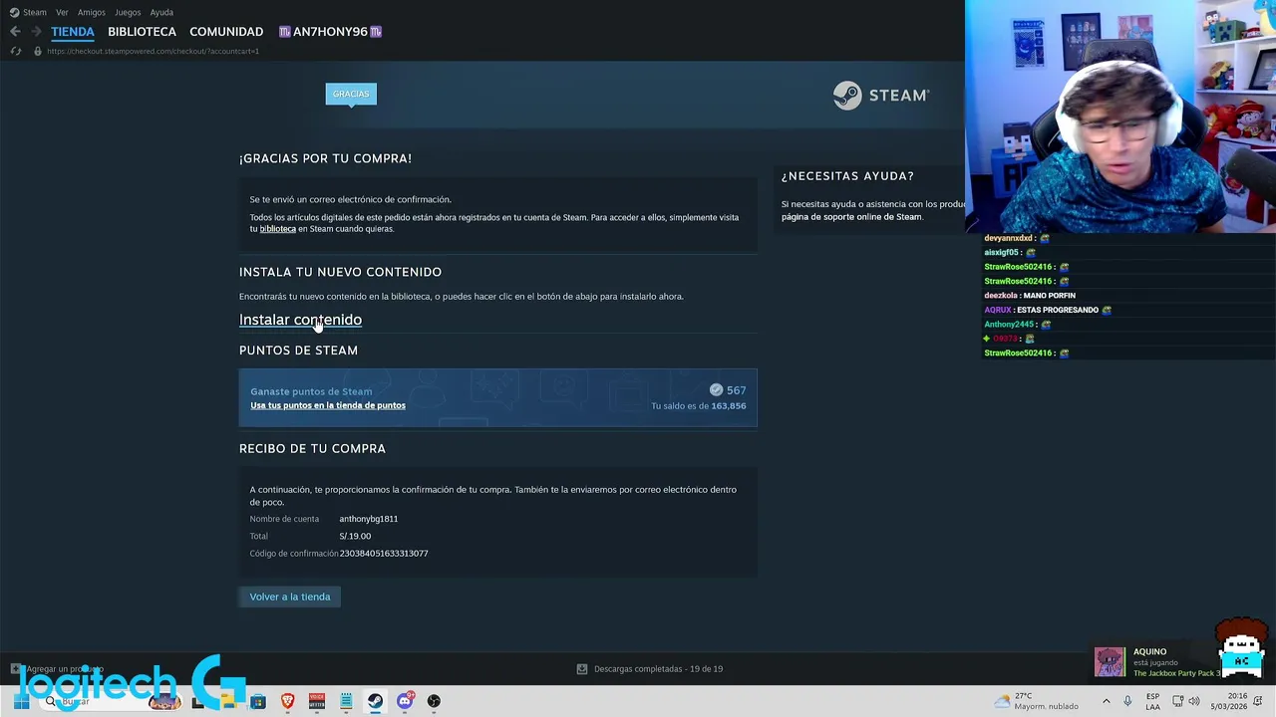1276x717 pixels.
Task: Open the Voice Meeter taskbar icon
Action: point(317,701)
